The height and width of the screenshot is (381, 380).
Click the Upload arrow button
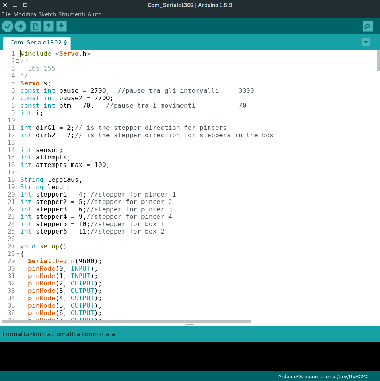(x=20, y=26)
